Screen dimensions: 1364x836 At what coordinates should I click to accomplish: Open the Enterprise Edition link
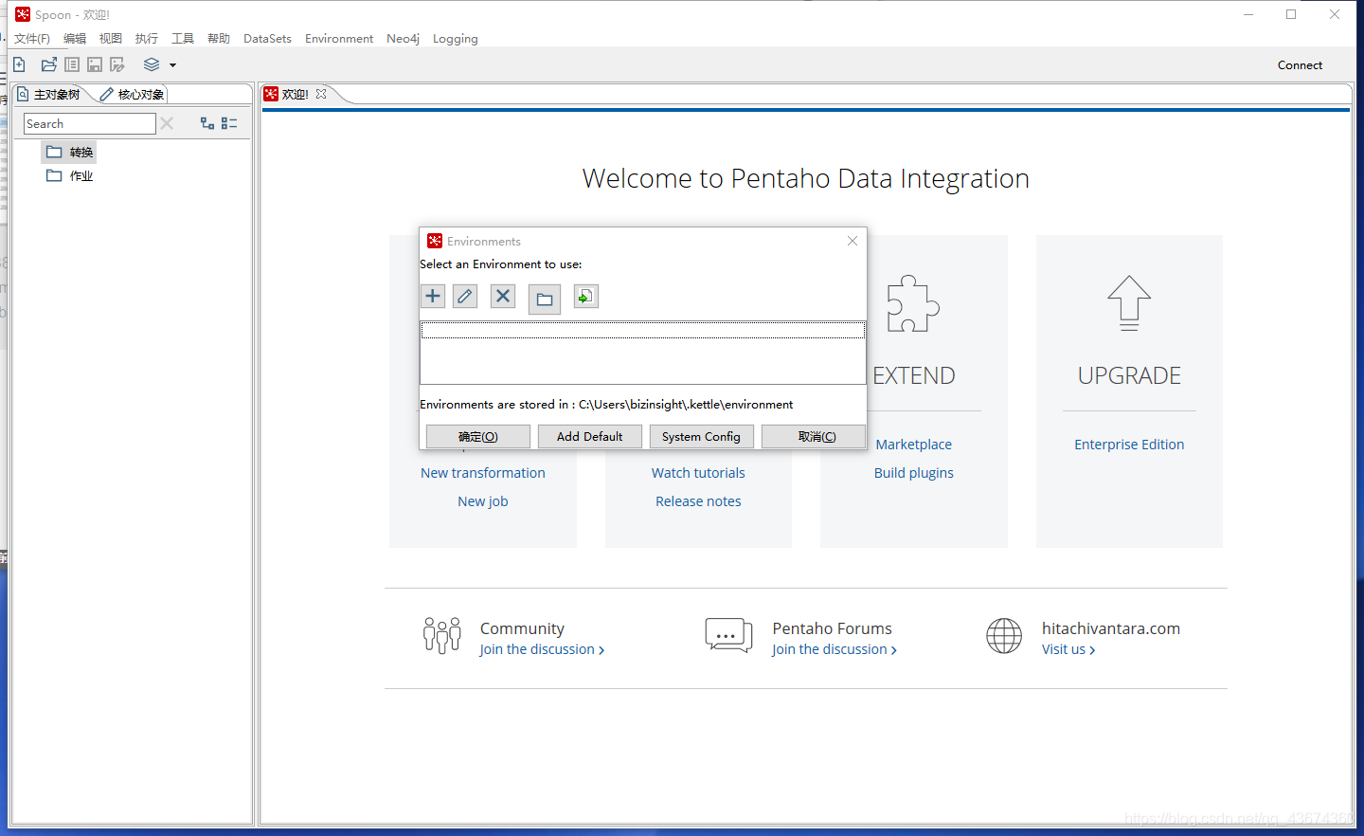point(1129,445)
